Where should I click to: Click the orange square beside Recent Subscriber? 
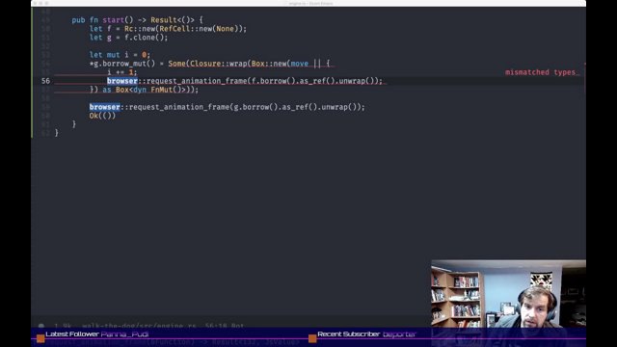point(312,338)
